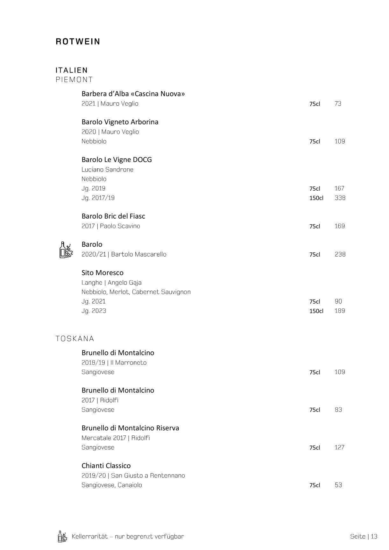
Task: Click the bottle icon beside Barolo Mascarello
Action: (x=66, y=250)
